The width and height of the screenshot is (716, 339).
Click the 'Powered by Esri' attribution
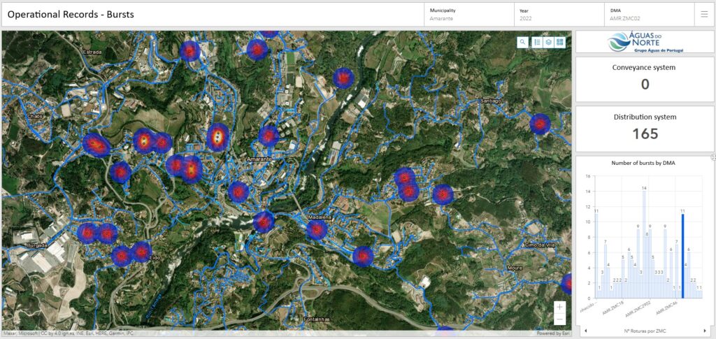[x=554, y=333]
